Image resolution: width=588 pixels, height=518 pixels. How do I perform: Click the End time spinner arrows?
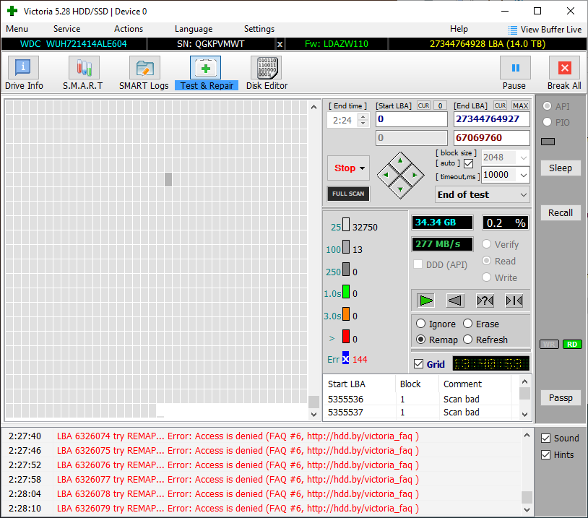(363, 120)
